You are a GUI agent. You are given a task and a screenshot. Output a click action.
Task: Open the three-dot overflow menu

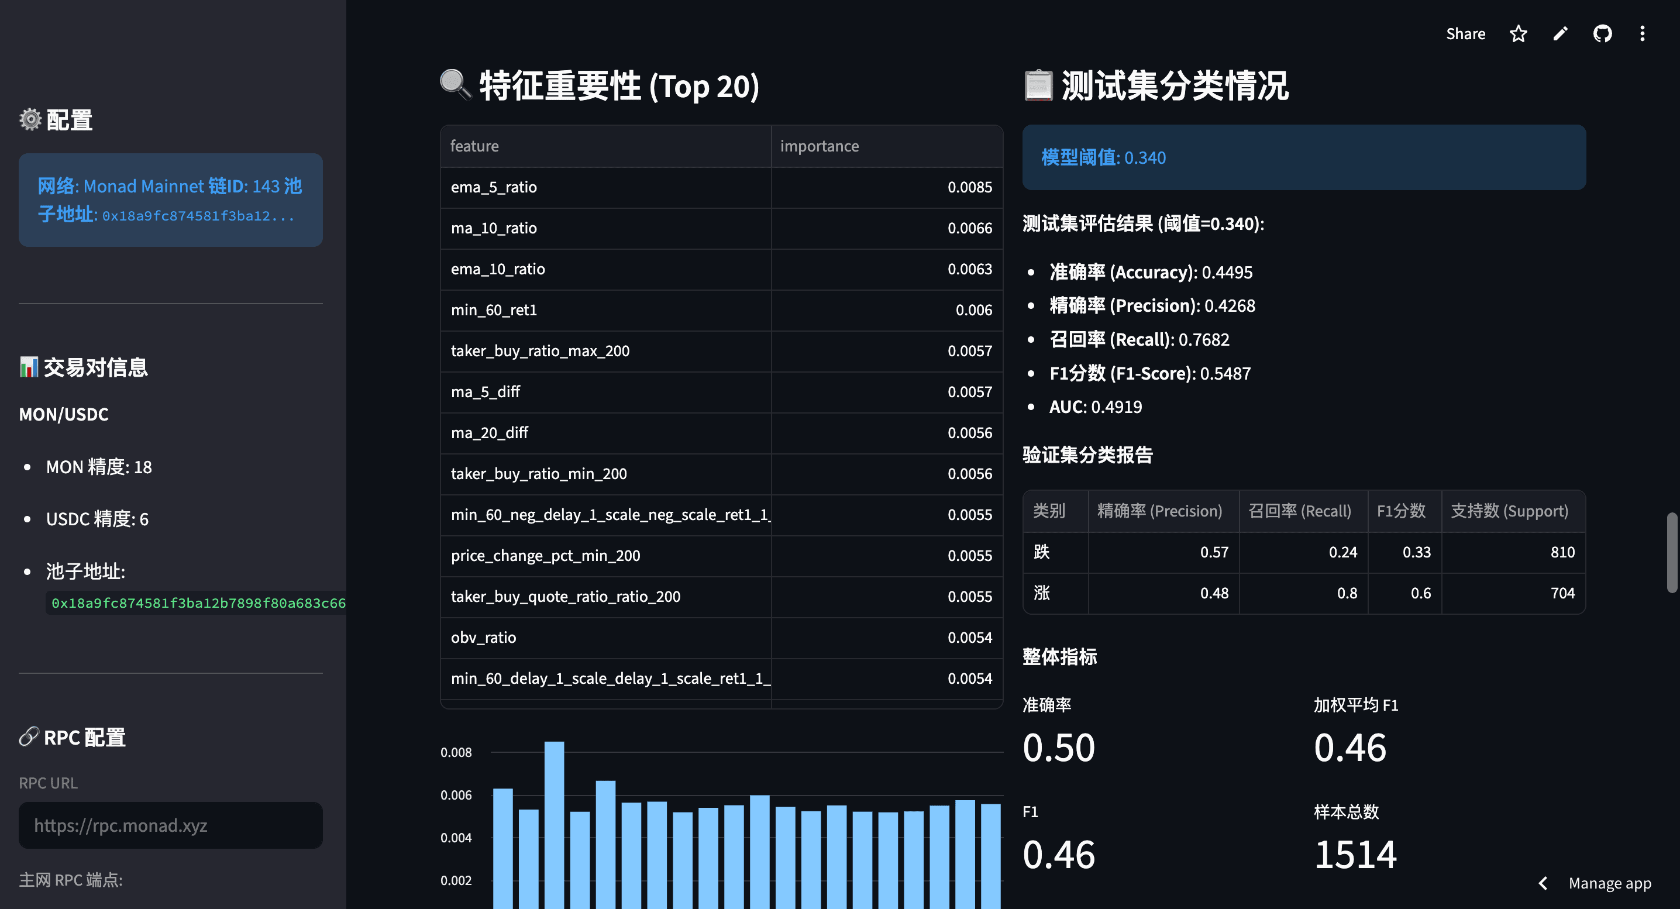pyautogui.click(x=1643, y=33)
